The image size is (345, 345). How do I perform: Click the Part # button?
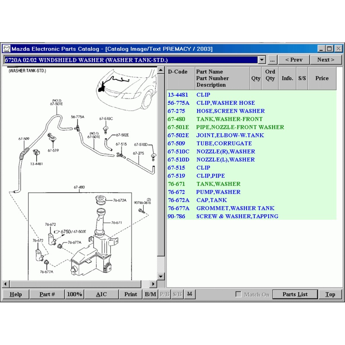[47, 295]
